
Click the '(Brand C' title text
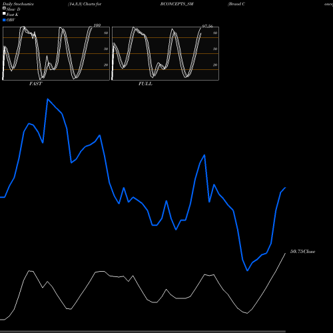236,4
